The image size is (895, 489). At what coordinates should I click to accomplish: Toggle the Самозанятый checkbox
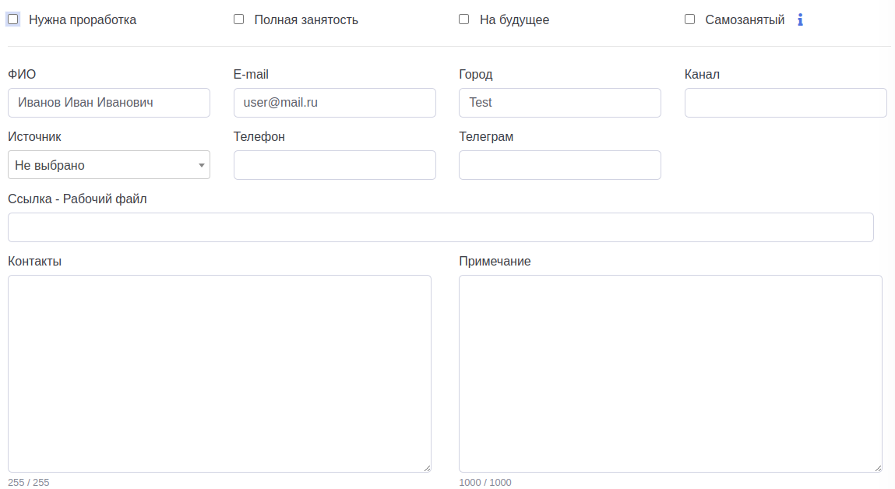689,19
